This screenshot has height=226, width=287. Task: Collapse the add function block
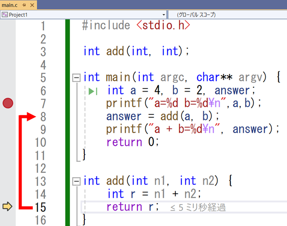pos(77,181)
